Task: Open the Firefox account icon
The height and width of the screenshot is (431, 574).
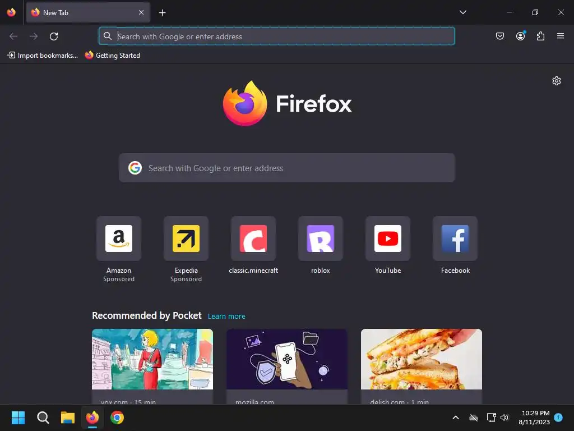Action: (521, 36)
